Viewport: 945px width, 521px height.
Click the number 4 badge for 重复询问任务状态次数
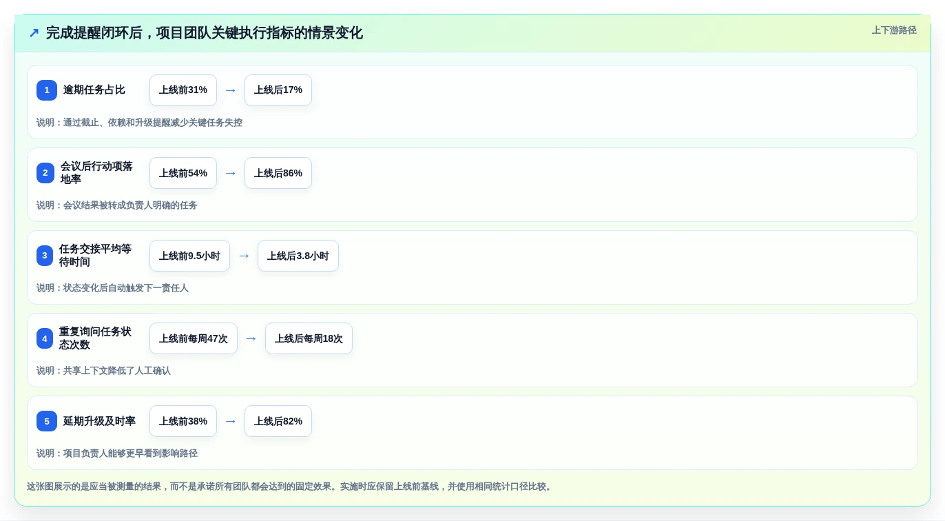(x=45, y=338)
